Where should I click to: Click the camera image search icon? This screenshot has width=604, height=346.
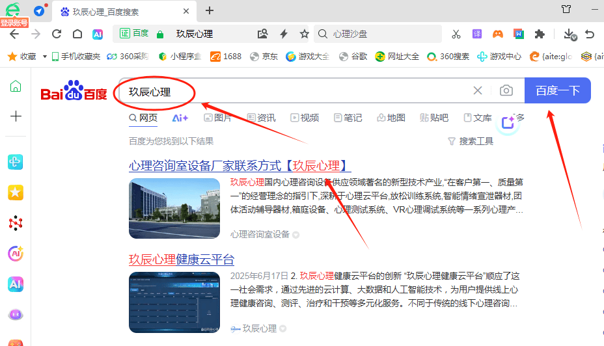point(506,91)
